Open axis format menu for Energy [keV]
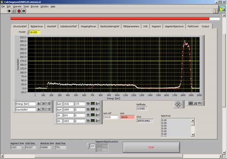This screenshot has height=159, width=227. point(48,104)
